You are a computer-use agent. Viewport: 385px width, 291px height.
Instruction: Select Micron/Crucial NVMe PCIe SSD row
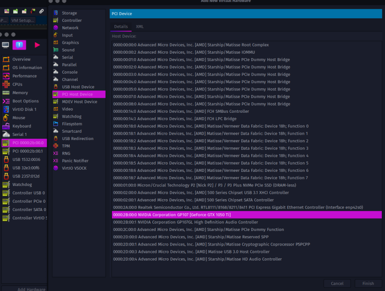(247, 185)
